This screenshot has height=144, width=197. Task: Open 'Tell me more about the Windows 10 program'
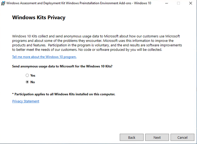pos(44,57)
